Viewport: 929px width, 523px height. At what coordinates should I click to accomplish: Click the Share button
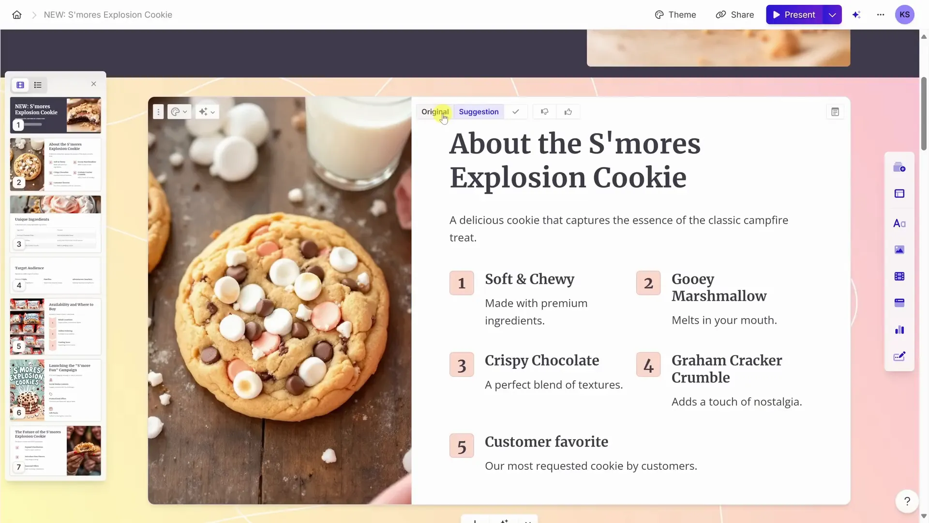(735, 15)
